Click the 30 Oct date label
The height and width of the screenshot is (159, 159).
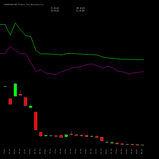20,151
